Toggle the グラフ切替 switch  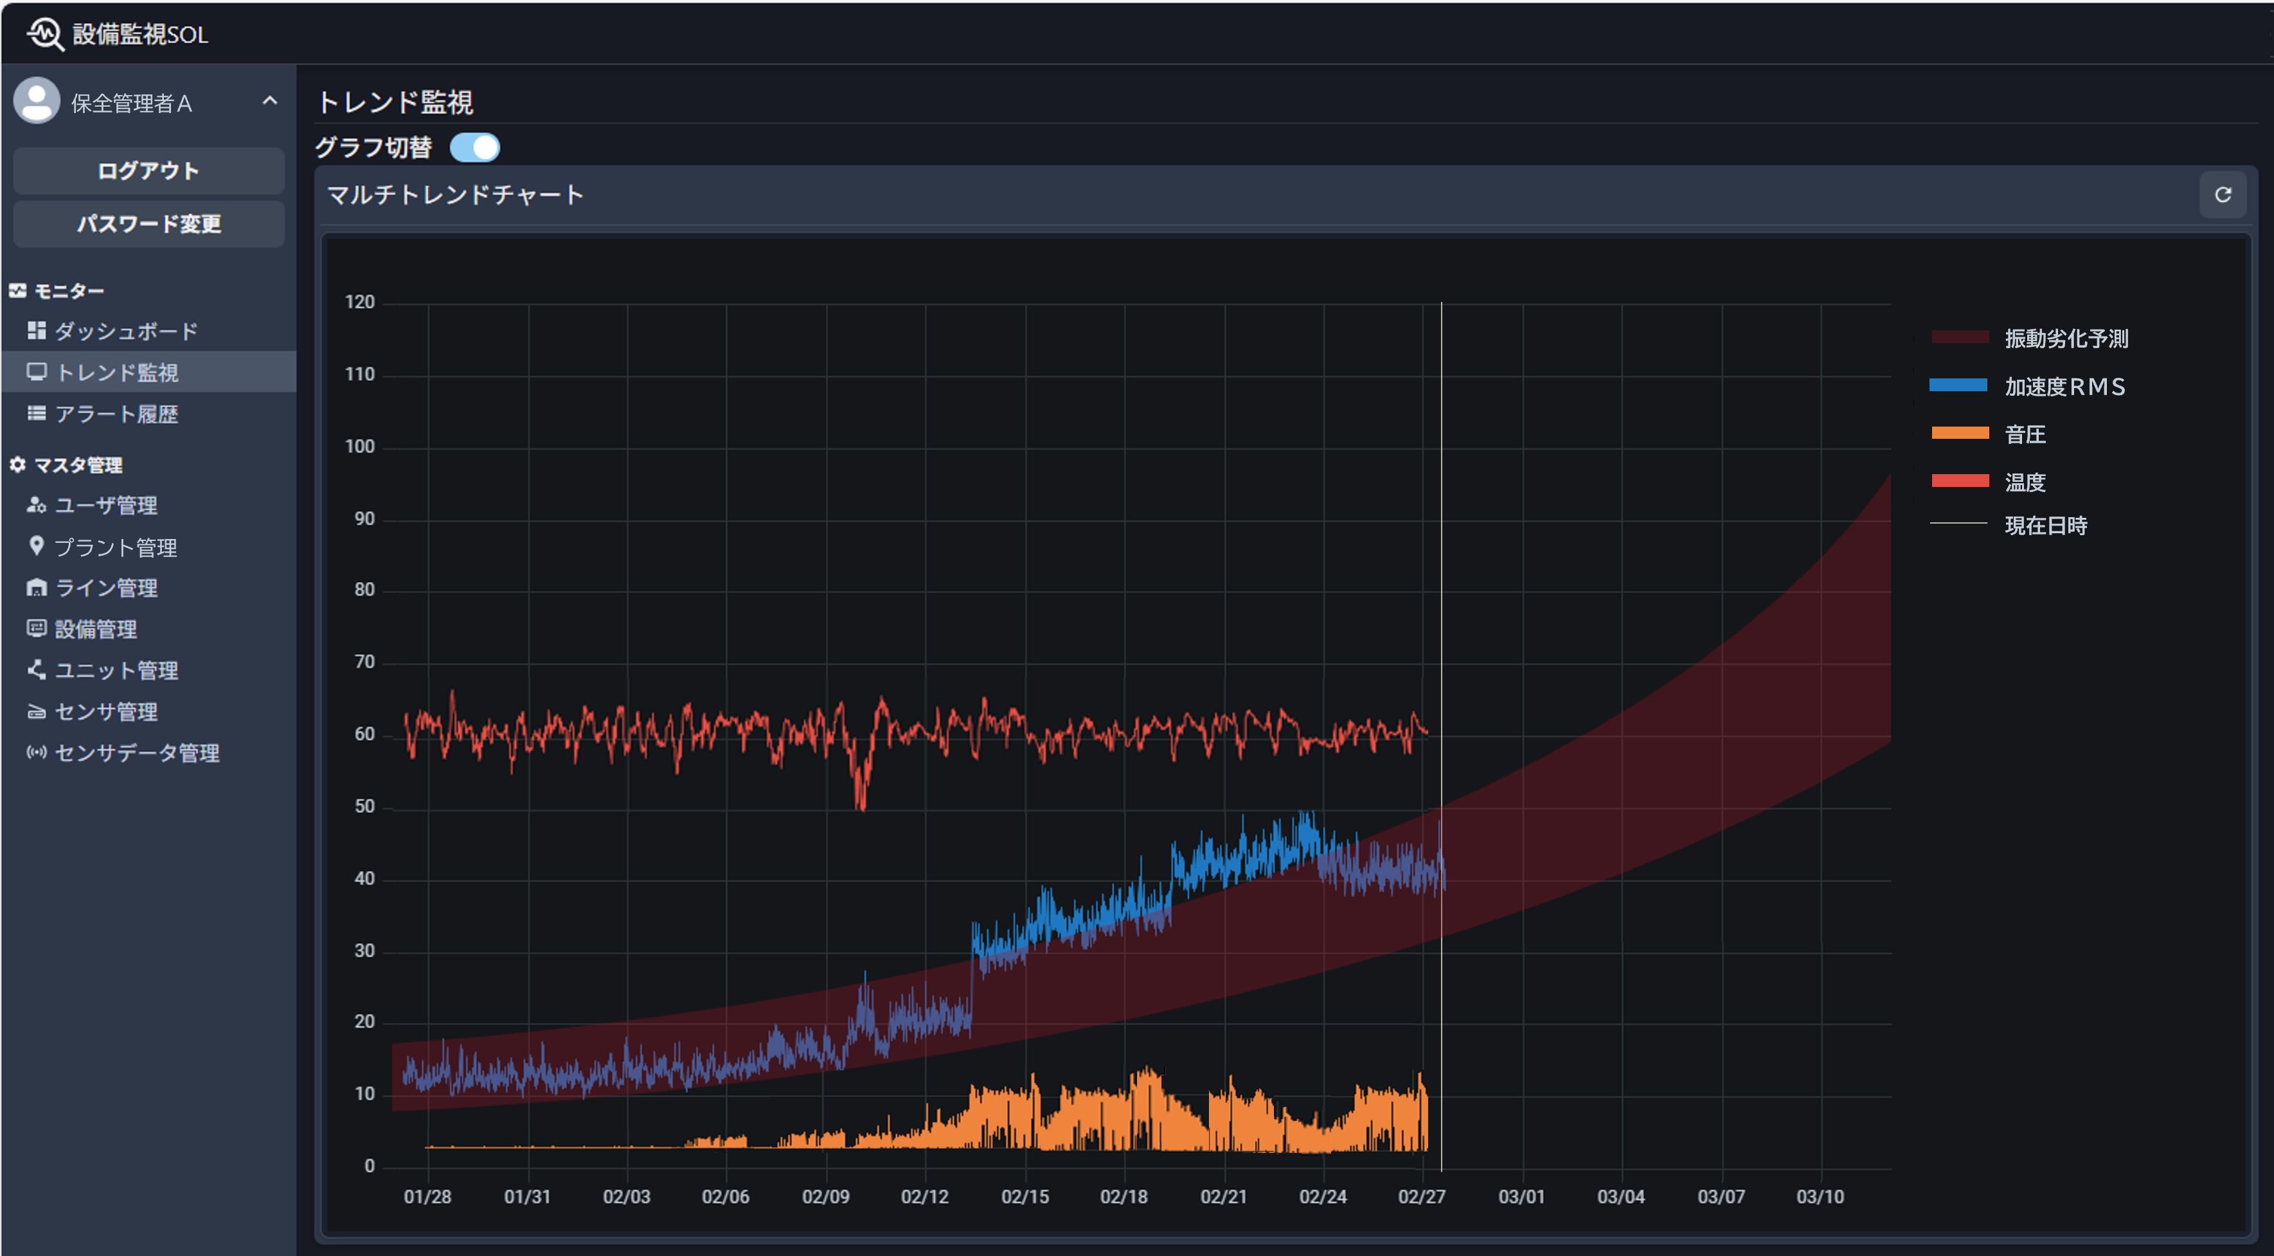pyautogui.click(x=475, y=147)
